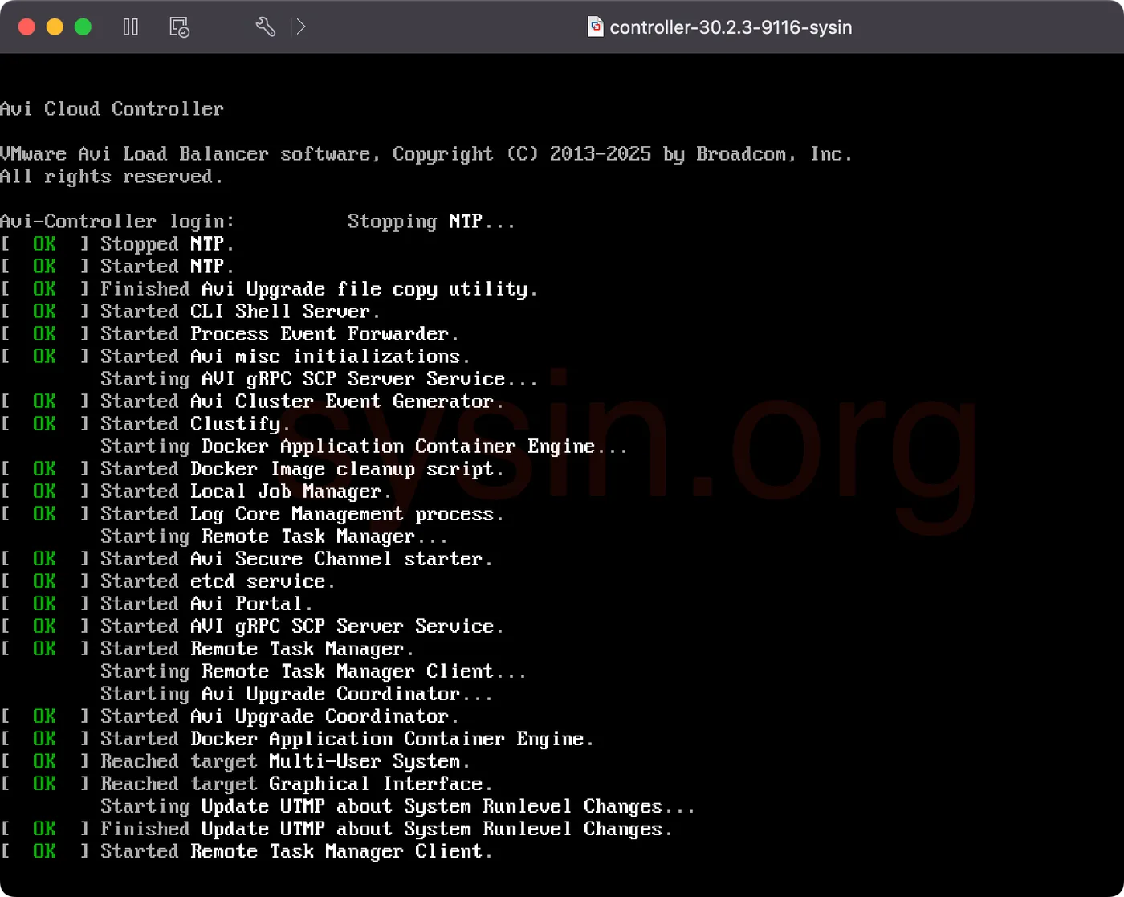
Task: Click 'All rights reserved.' text
Action: 112,177
